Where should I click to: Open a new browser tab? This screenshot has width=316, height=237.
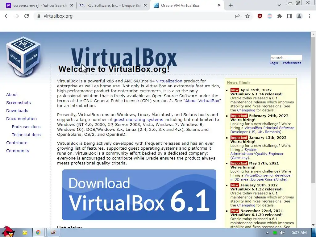tap(231, 6)
